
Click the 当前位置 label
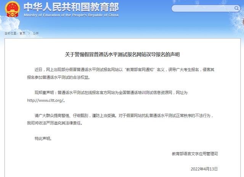pos(11,33)
